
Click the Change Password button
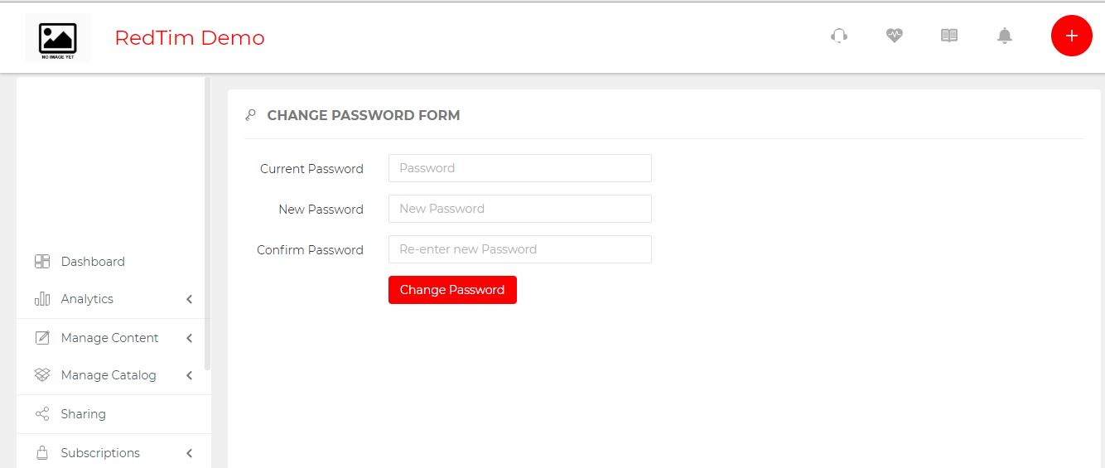click(452, 290)
